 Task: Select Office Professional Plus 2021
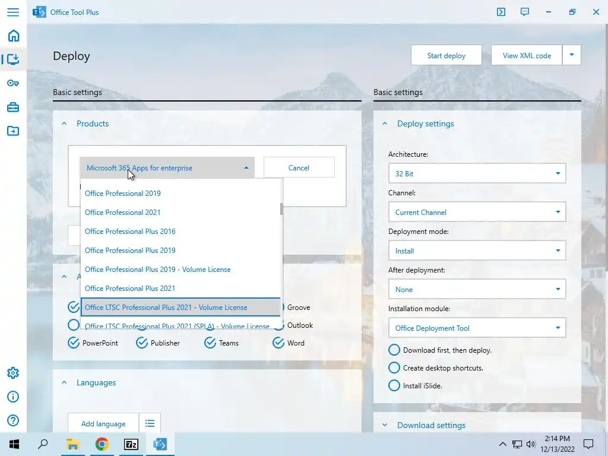(x=180, y=288)
